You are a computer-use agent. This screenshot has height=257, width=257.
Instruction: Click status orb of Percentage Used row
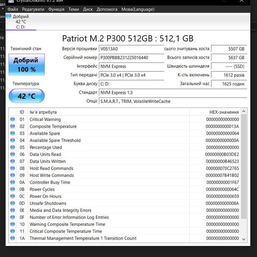[12, 147]
